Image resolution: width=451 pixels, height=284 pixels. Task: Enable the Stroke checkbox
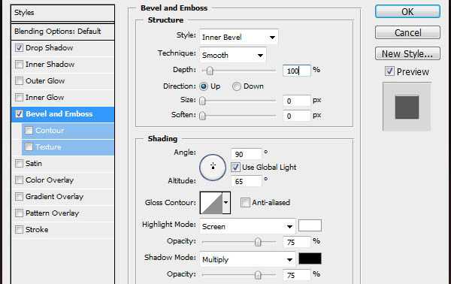tap(19, 230)
